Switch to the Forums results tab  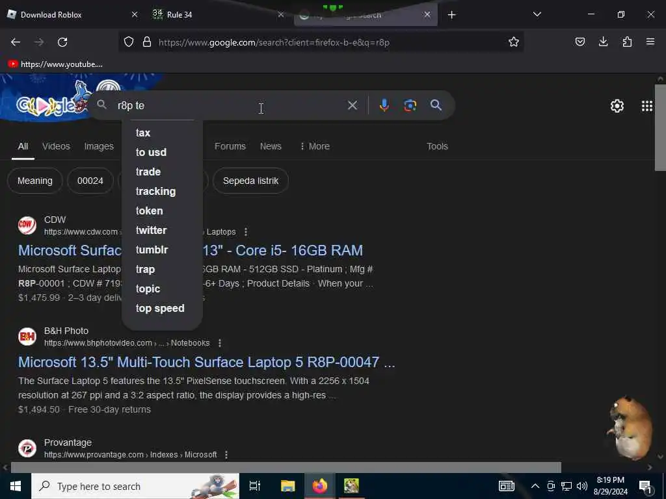230,146
